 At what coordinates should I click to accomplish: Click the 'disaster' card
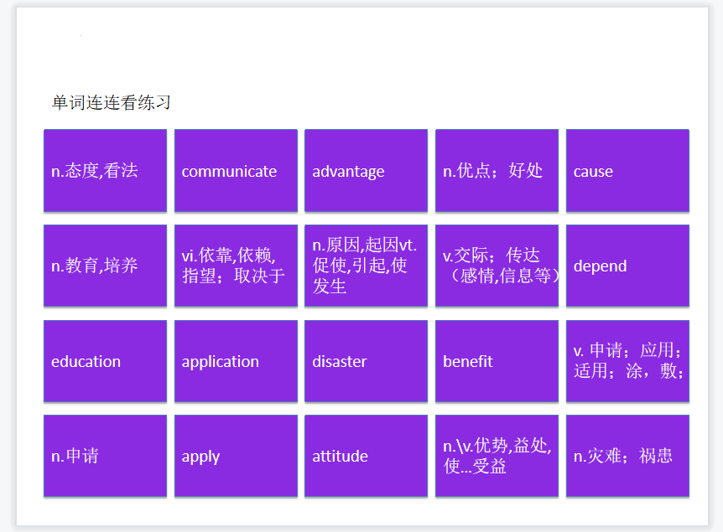[x=366, y=361]
